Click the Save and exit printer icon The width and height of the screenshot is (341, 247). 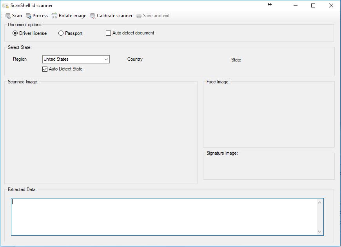[139, 16]
